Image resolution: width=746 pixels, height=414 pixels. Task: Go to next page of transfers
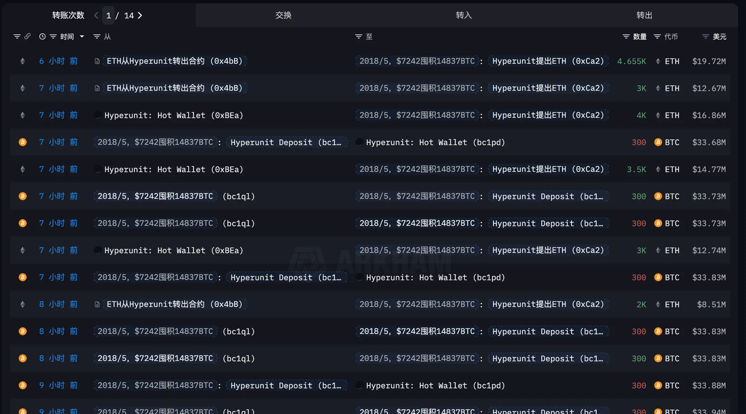pos(140,15)
